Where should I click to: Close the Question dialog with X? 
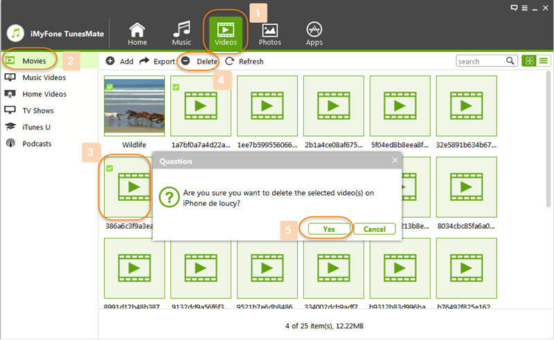pyautogui.click(x=395, y=161)
